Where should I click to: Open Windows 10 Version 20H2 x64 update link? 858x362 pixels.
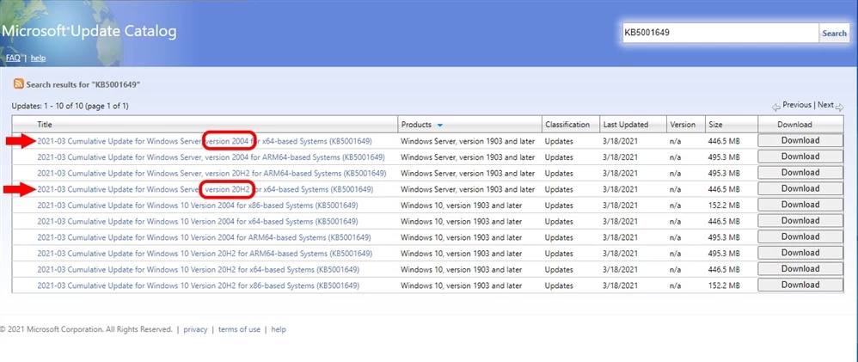(198, 269)
